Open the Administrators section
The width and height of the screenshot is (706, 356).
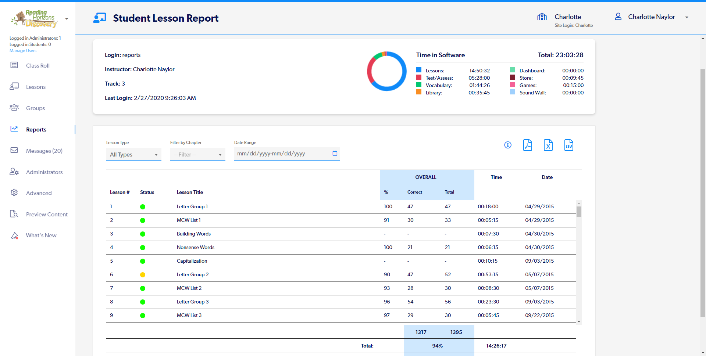[x=44, y=172]
